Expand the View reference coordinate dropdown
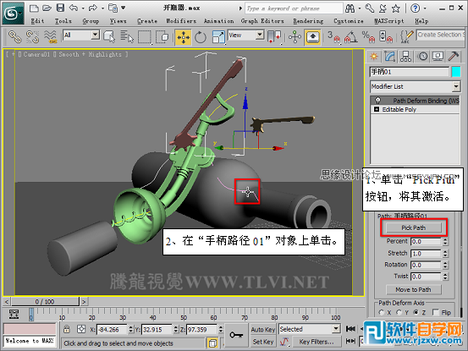 261,36
